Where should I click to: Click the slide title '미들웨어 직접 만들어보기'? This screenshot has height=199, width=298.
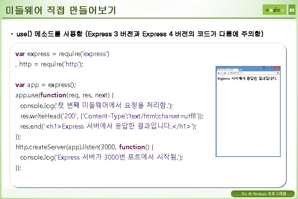pyautogui.click(x=61, y=10)
